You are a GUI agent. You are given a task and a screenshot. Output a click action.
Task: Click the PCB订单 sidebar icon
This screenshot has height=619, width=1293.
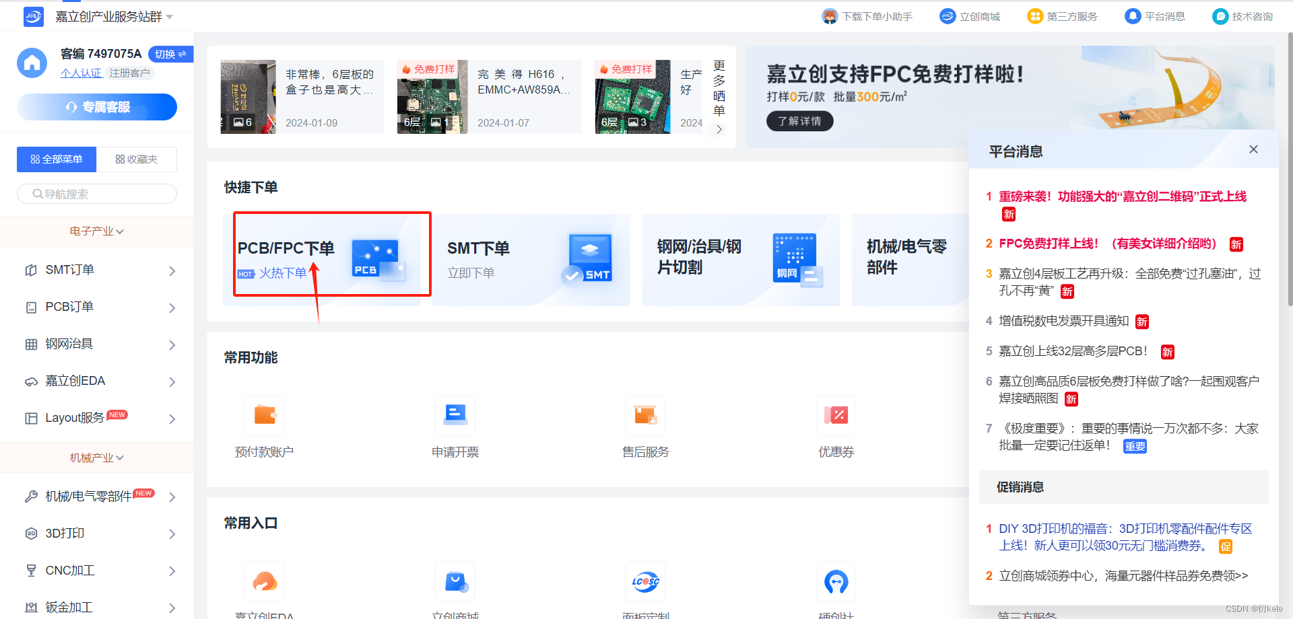31,307
